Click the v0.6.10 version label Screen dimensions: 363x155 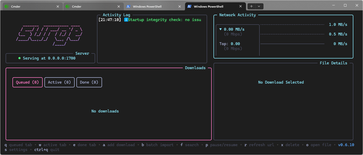(x=346, y=145)
